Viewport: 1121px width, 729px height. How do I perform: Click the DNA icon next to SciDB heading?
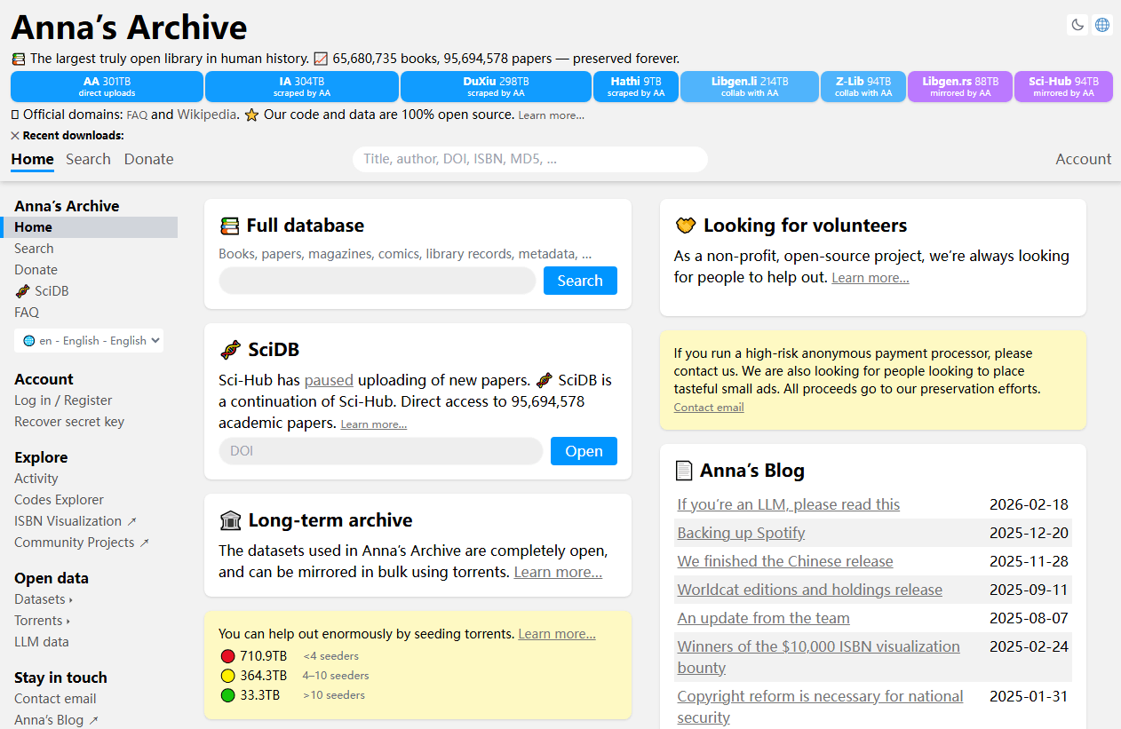point(231,350)
